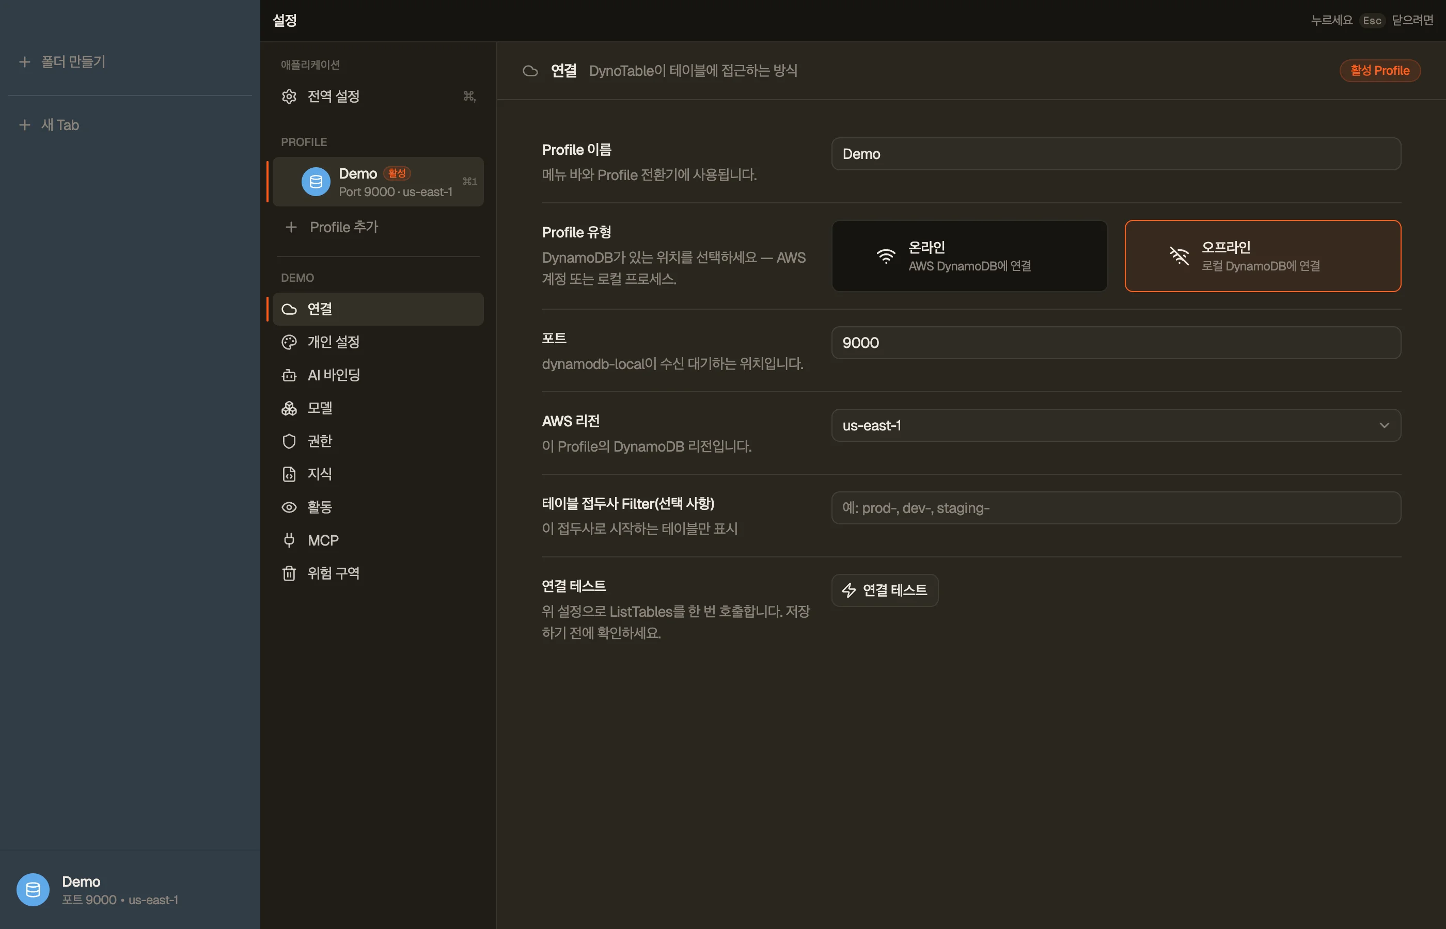Open the 활동 settings page
Screen dimensions: 1446x929
[378, 507]
